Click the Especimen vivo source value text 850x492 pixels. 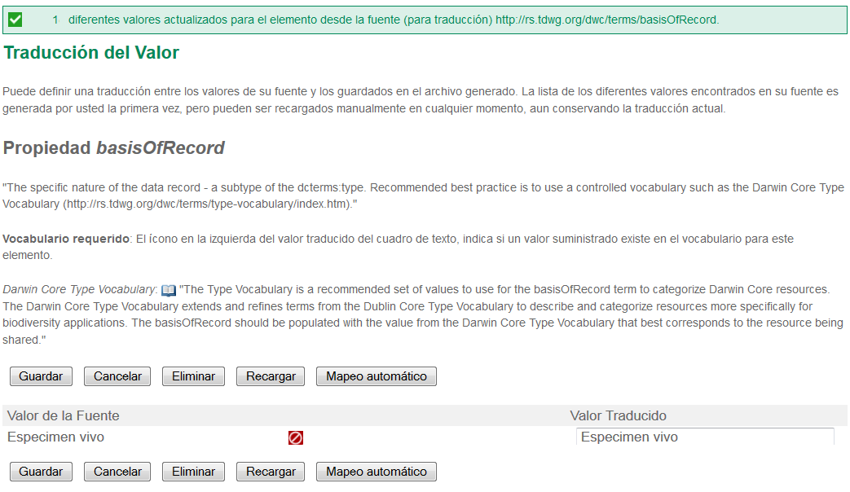click(x=54, y=437)
